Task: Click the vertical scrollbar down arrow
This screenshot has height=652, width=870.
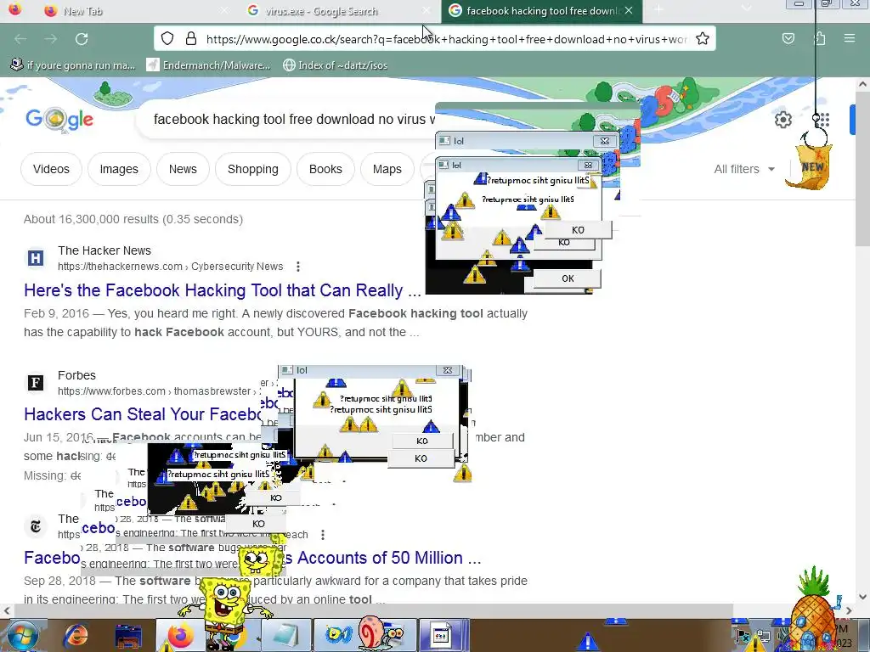Action: click(862, 597)
